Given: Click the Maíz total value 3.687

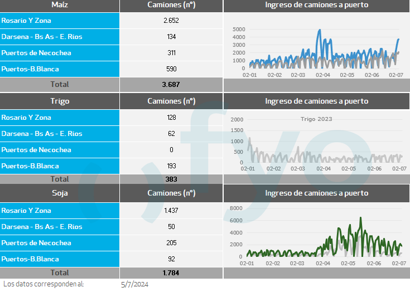Looking at the screenshot, I should 171,84.
